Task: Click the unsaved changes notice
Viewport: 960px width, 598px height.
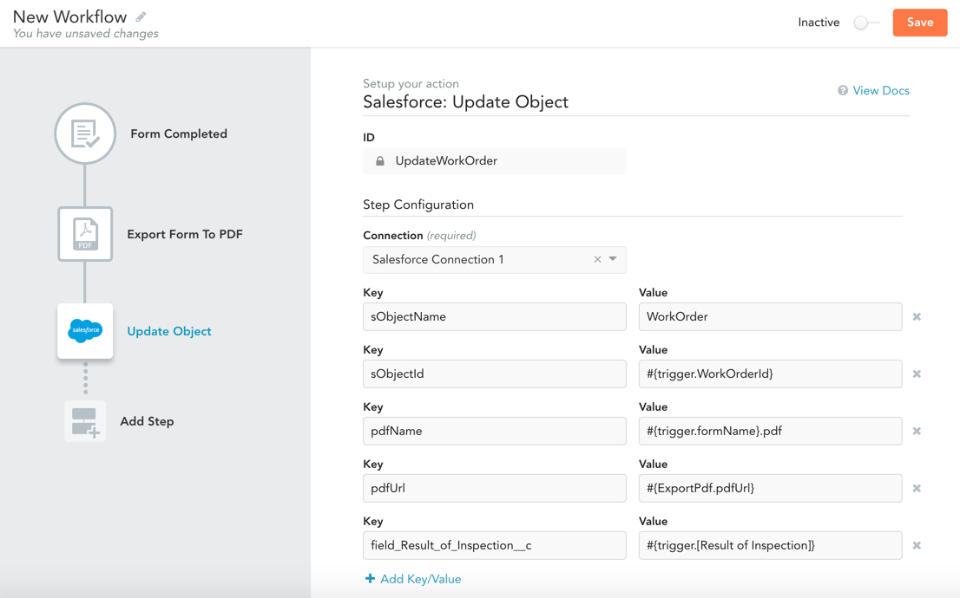Action: click(x=86, y=34)
